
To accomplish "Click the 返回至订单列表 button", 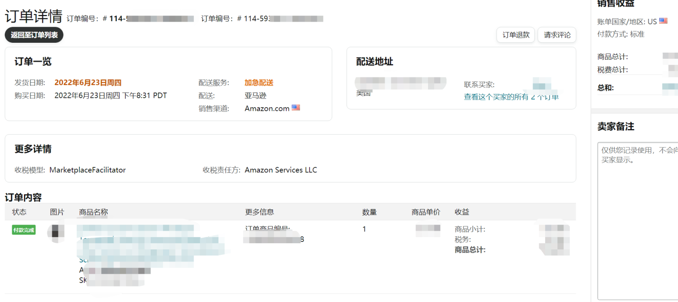I will [x=33, y=35].
